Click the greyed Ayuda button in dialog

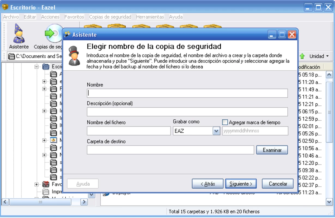click(x=83, y=184)
